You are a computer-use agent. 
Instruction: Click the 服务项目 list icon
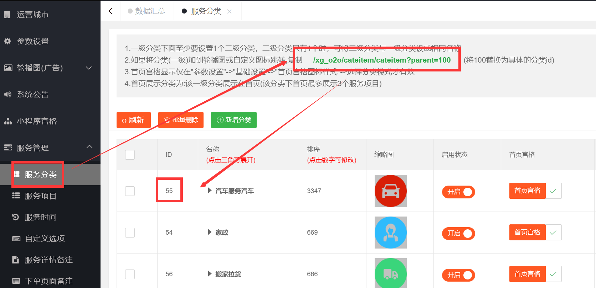16,196
